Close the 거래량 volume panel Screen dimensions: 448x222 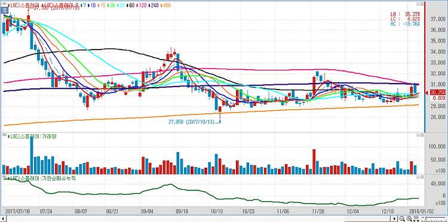(x=422, y=135)
